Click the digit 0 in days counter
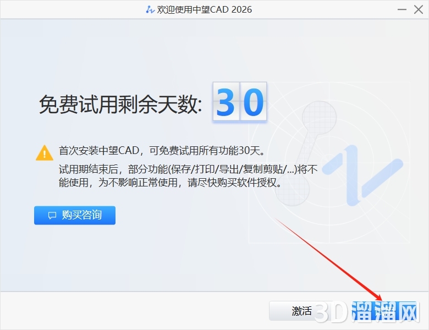Image resolution: width=429 pixels, height=330 pixels. (254, 102)
